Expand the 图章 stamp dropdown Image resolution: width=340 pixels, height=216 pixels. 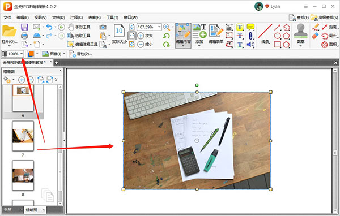coord(300,46)
